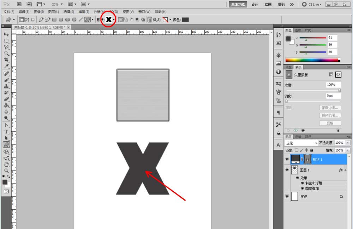
Task: Open the 样式 style picker dropdown
Action: click(170, 20)
